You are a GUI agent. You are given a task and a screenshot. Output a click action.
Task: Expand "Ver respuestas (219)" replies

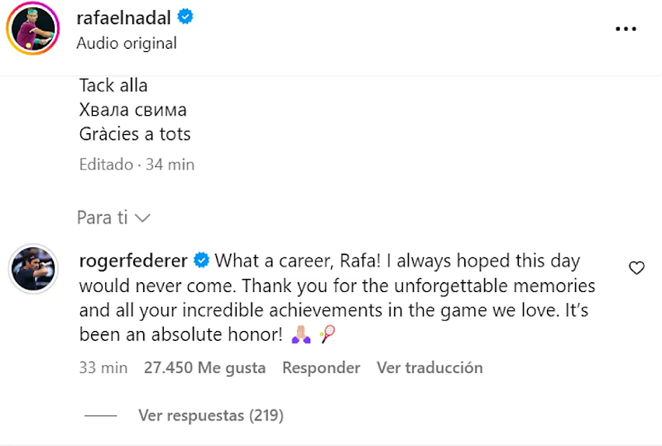(210, 415)
